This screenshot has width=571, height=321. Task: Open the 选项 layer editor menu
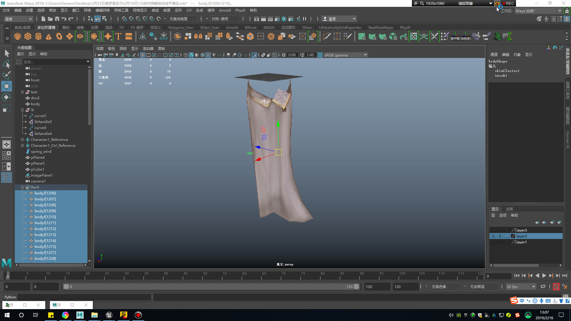503,215
